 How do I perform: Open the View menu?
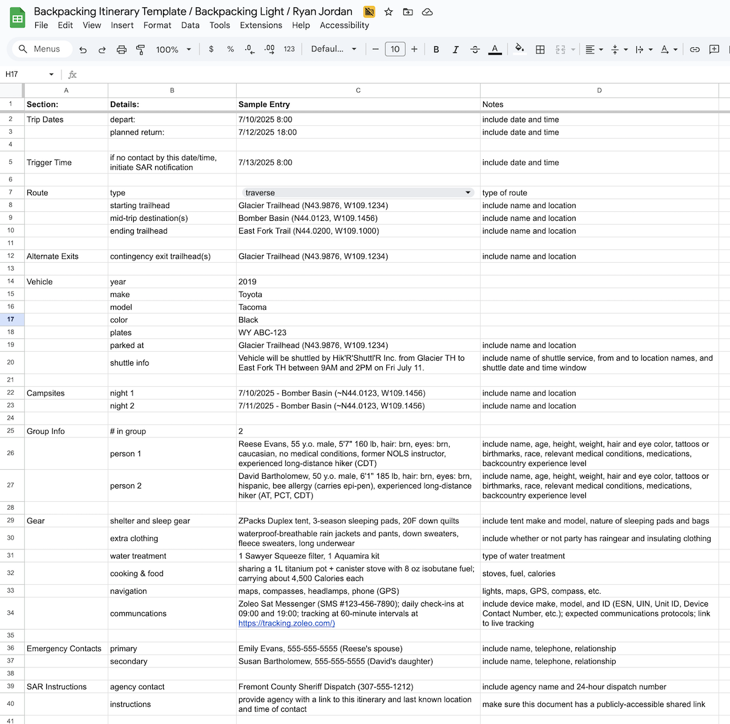(x=92, y=25)
